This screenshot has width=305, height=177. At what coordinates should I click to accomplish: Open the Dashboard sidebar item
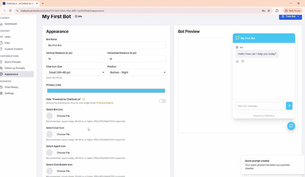(11, 24)
